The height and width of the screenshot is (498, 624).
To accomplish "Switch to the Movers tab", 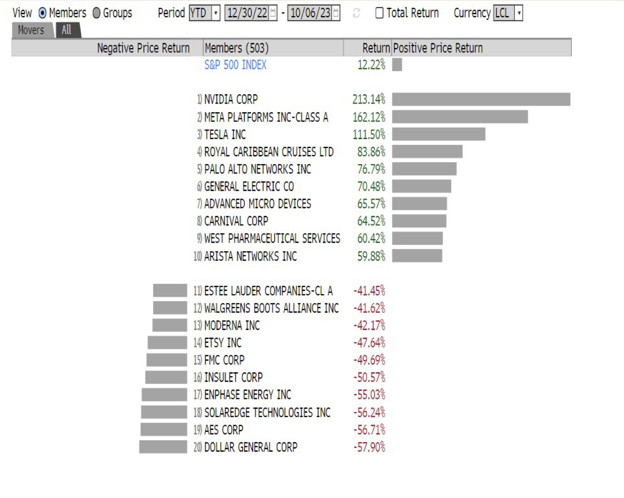I will click(x=31, y=30).
